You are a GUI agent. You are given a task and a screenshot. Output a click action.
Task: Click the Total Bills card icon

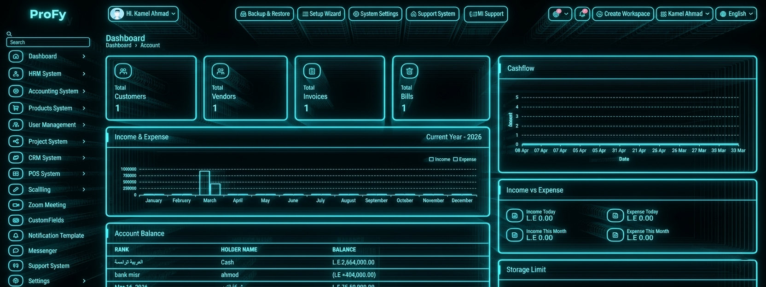pos(409,71)
